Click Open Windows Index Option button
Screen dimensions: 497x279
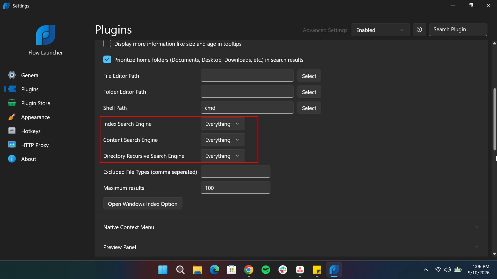[143, 204]
